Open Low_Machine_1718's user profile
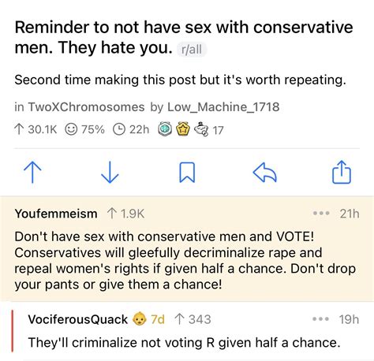The height and width of the screenshot is (361, 374). [x=223, y=107]
